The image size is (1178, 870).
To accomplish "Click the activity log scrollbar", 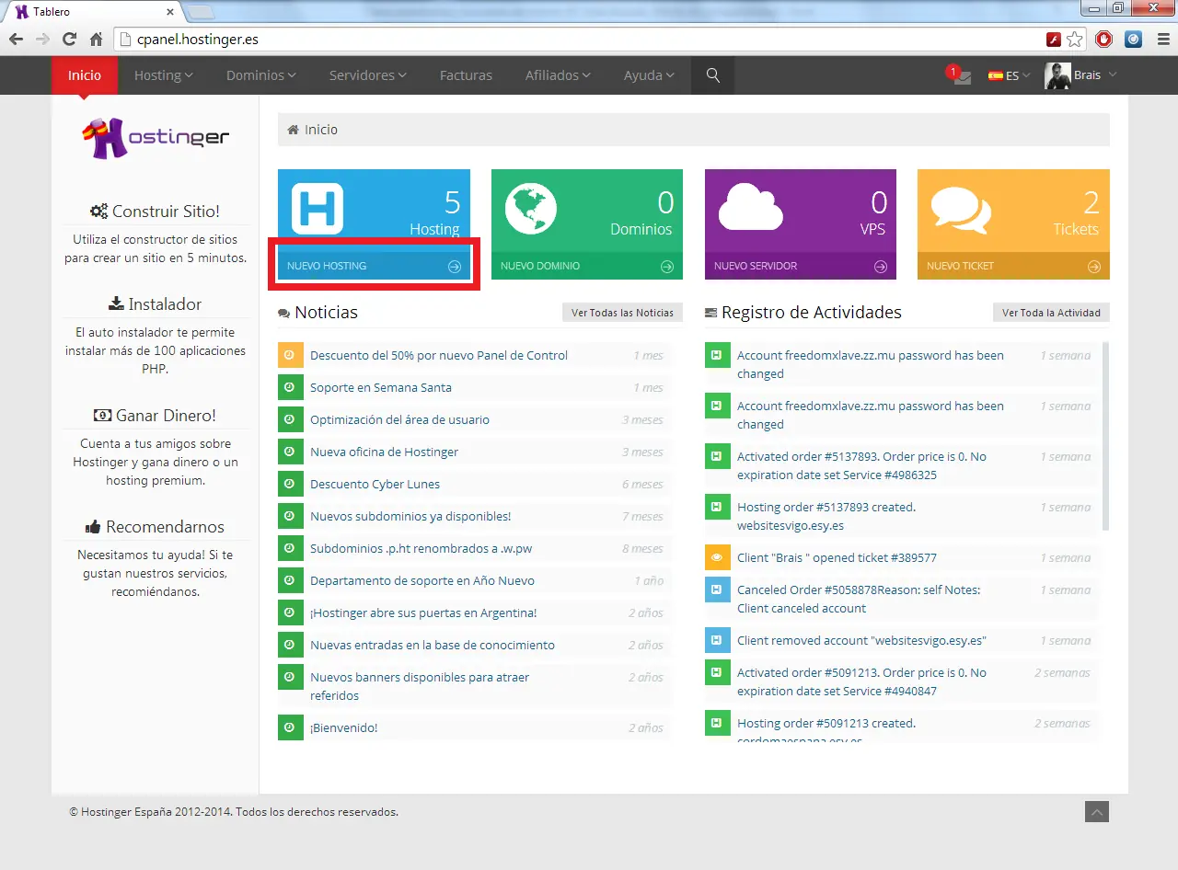I will pos(1105,435).
